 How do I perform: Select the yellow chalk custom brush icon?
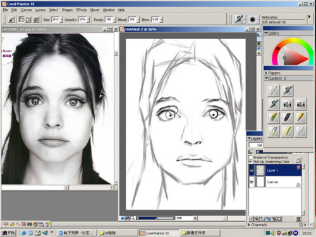[x=287, y=131]
